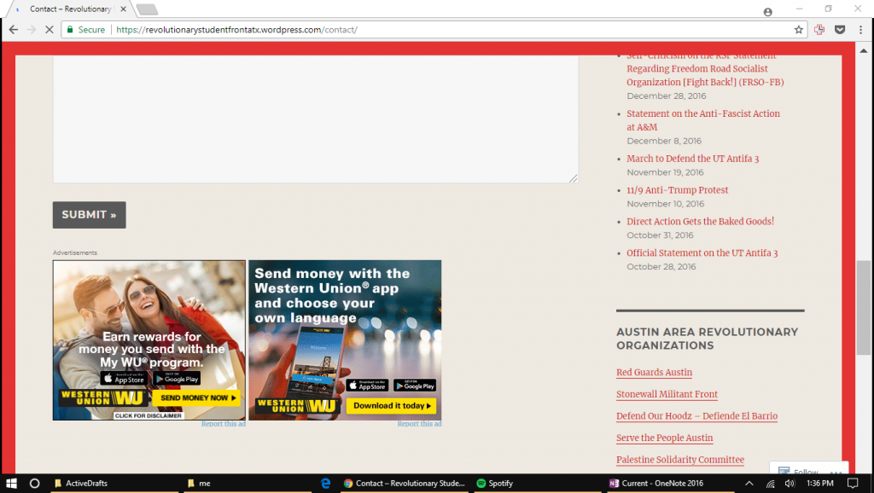Viewport: 874px width, 493px height.
Task: Select the Contact browser tab
Action: [x=68, y=9]
